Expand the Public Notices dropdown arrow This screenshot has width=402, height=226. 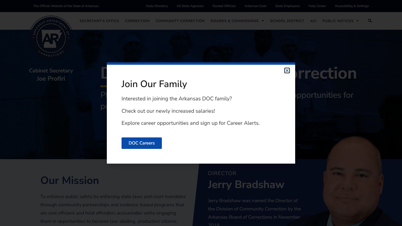click(x=358, y=21)
